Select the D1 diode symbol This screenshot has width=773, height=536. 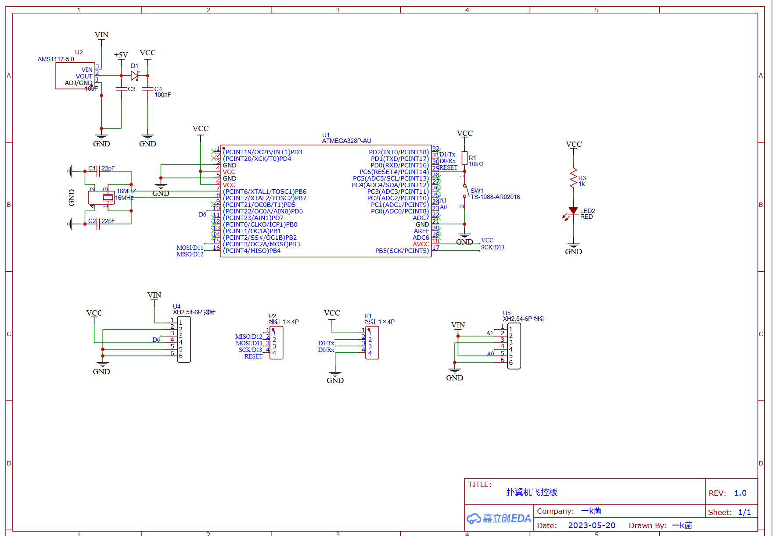tap(135, 76)
